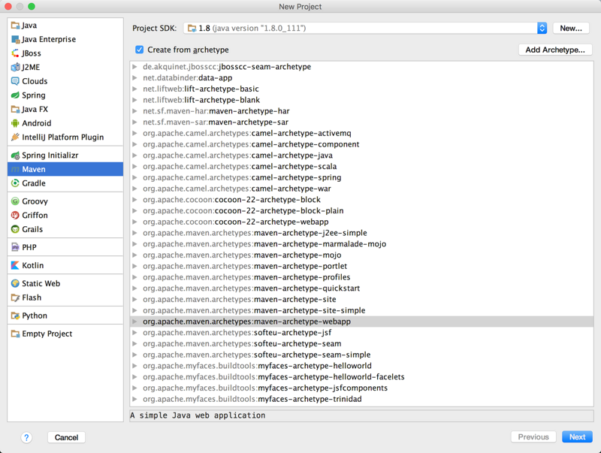The image size is (601, 453).
Task: Select cocoon-22-archetype-block-plain row
Action: tap(362, 211)
